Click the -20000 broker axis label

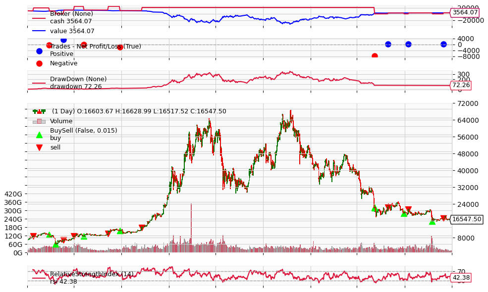[470, 20]
